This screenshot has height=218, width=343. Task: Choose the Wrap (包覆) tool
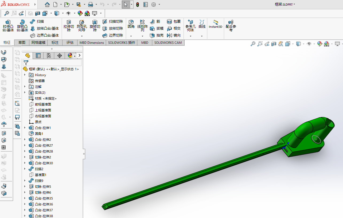(174, 22)
